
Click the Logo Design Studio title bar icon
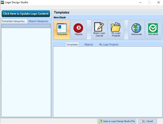pos(2,2)
